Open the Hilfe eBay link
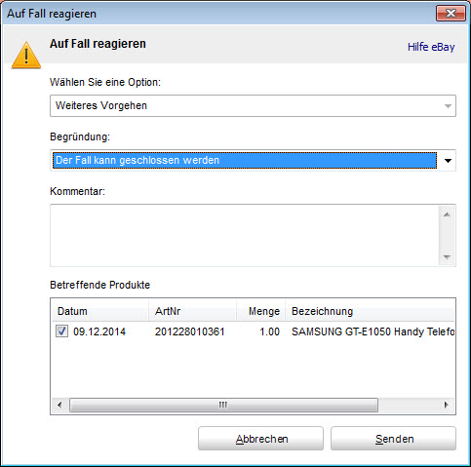Viewport: 471px width, 467px height. 431,47
